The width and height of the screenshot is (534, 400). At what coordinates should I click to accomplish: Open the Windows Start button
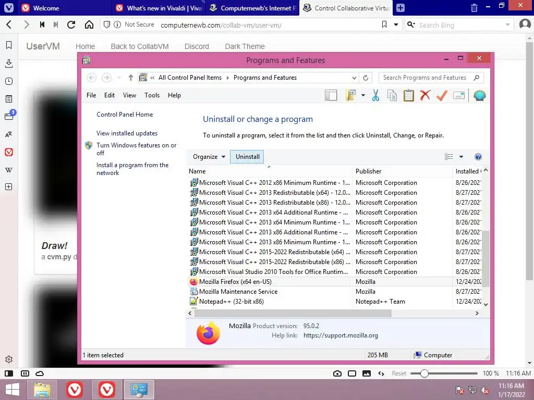coord(13,390)
